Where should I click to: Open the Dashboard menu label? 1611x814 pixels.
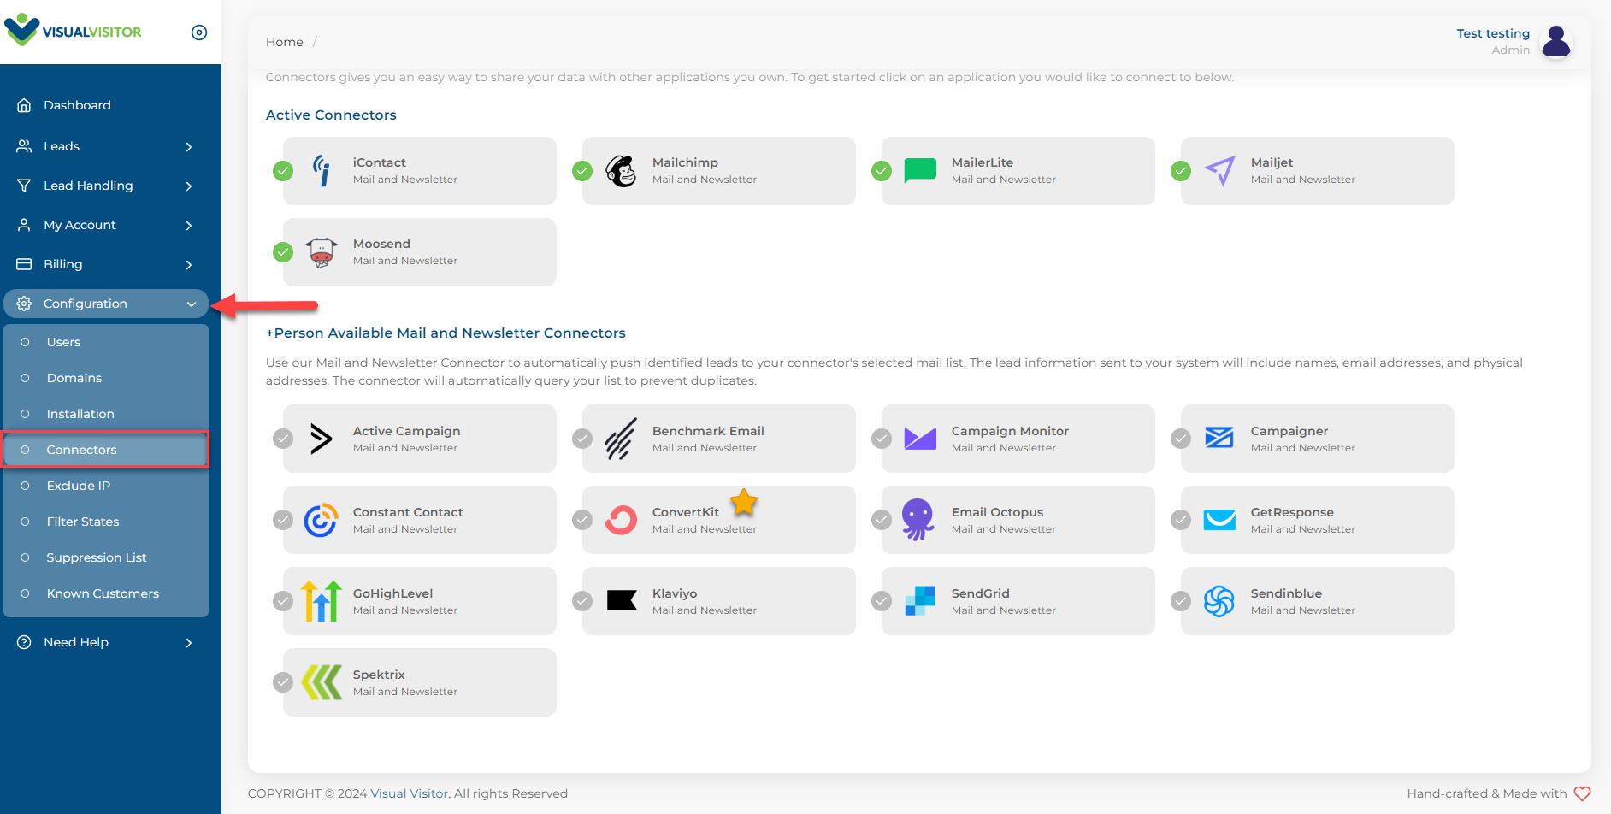tap(77, 105)
